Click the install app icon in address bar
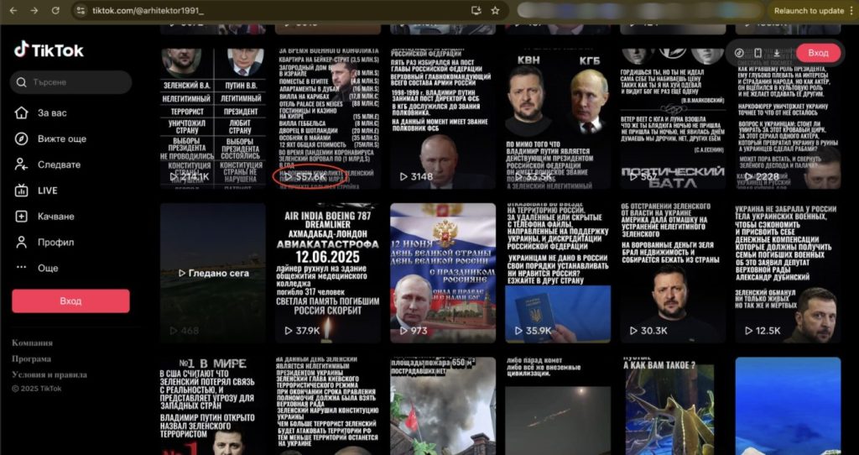The height and width of the screenshot is (455, 859). point(476,10)
